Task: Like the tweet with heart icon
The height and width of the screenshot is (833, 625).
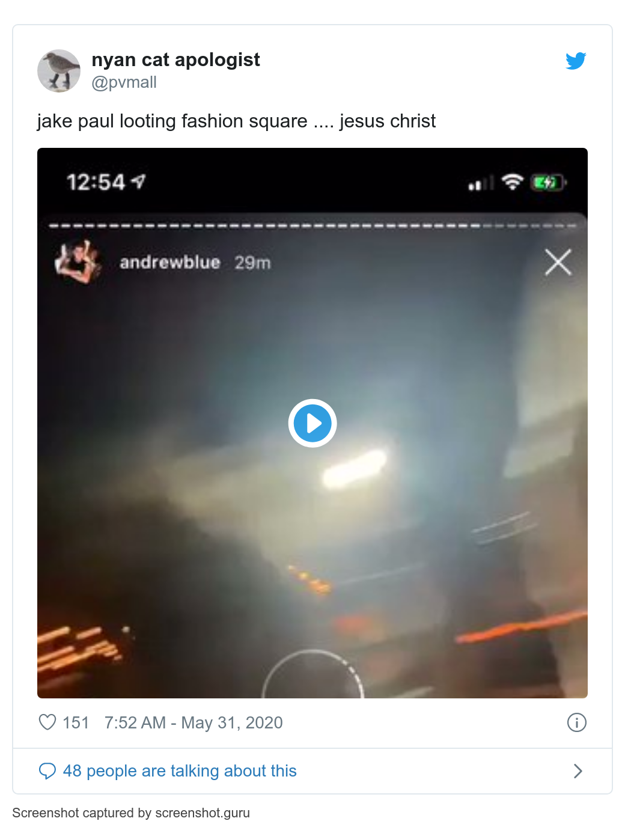Action: click(47, 722)
